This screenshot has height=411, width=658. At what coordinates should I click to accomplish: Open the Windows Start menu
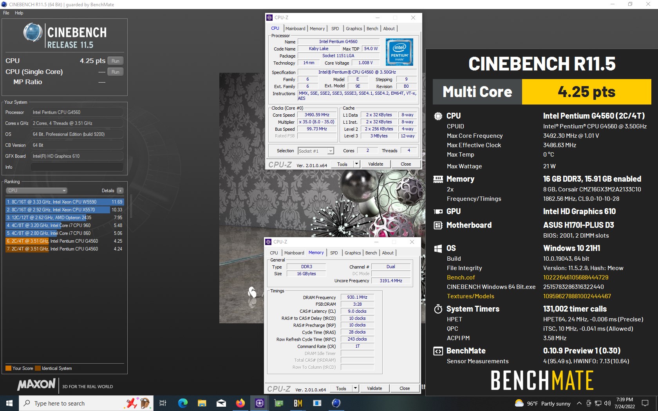(x=9, y=403)
